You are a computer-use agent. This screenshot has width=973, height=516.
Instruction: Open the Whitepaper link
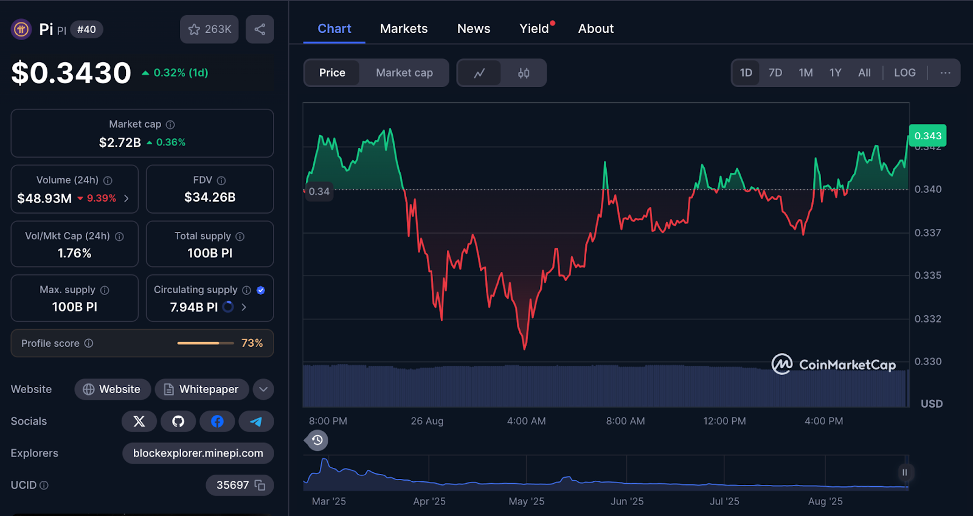pos(202,389)
